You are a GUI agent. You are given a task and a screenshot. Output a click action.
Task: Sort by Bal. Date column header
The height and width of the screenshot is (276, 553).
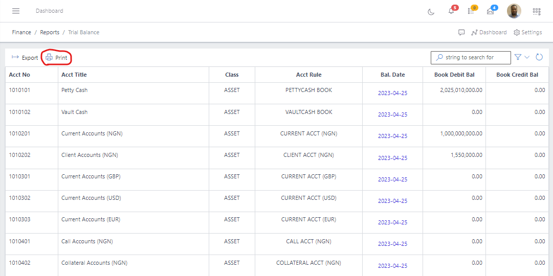tap(392, 75)
